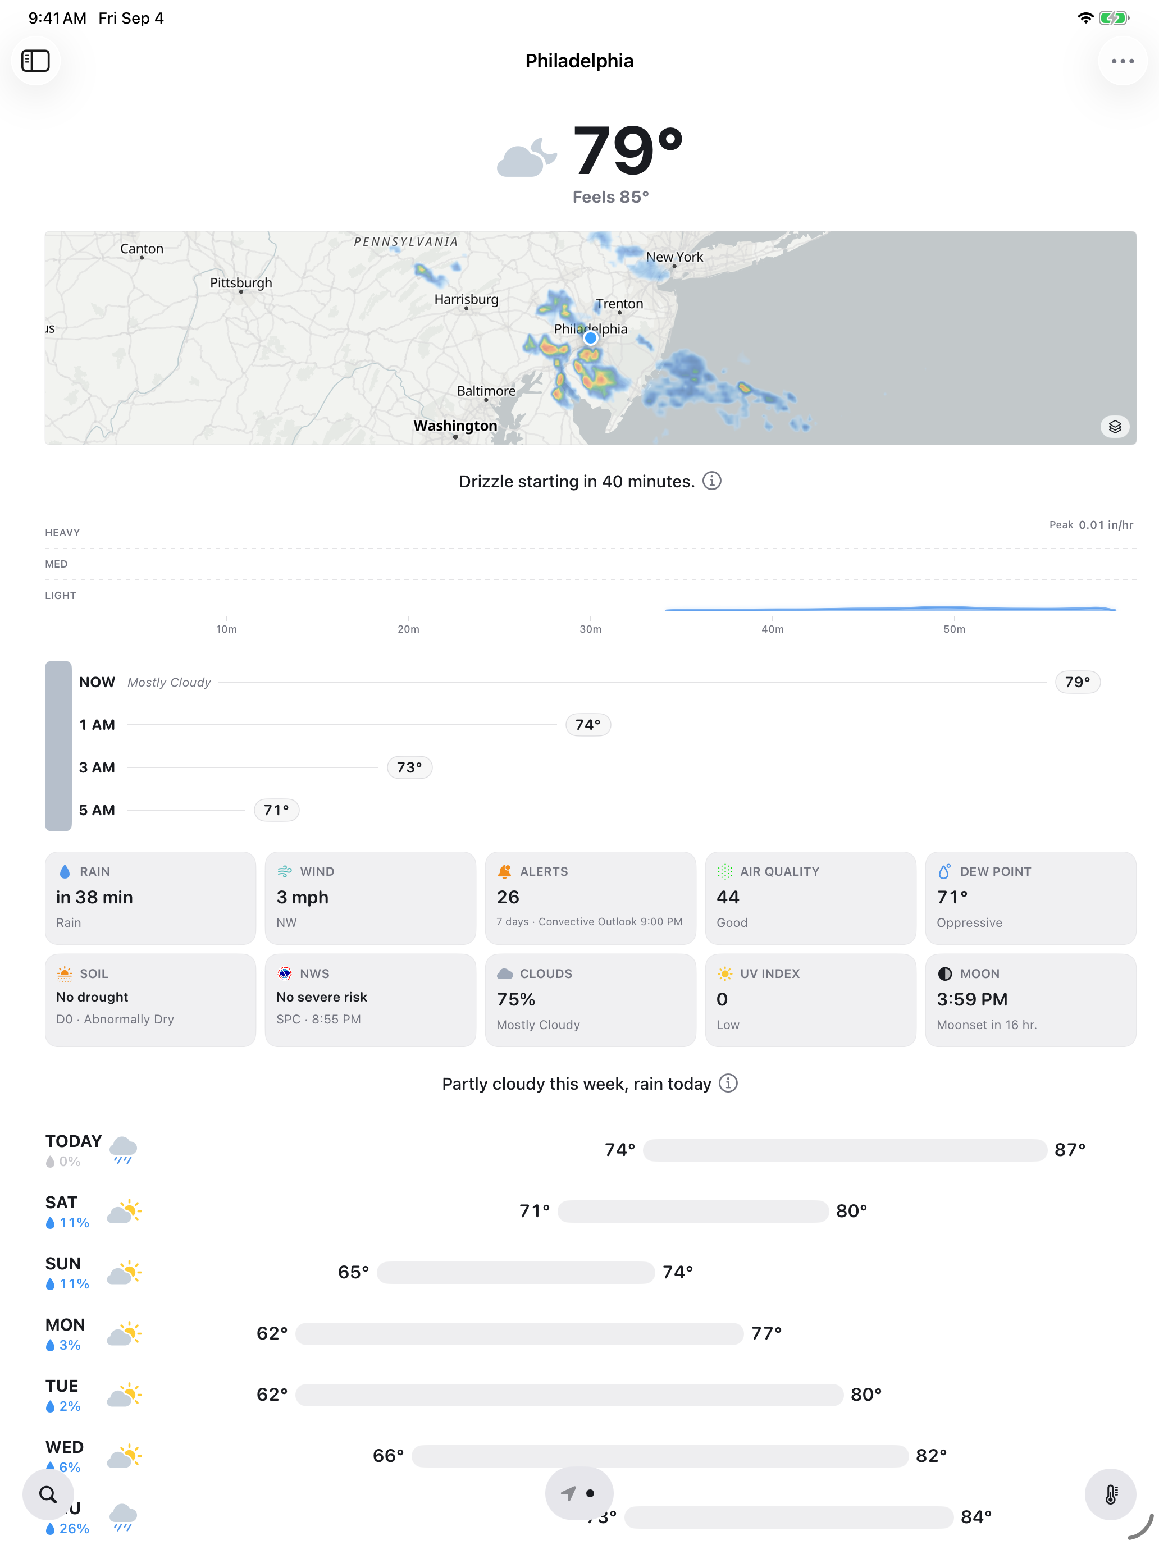Tap the Wi-Fi status icon
This screenshot has width=1159, height=1545.
(1085, 18)
